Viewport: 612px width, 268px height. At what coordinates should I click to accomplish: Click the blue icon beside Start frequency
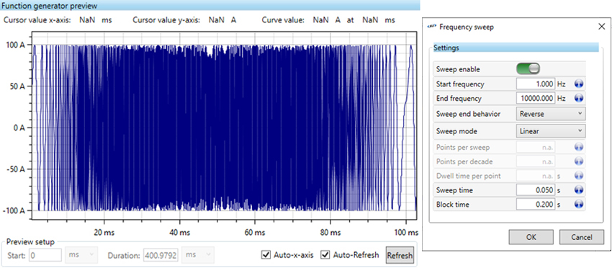click(x=578, y=84)
